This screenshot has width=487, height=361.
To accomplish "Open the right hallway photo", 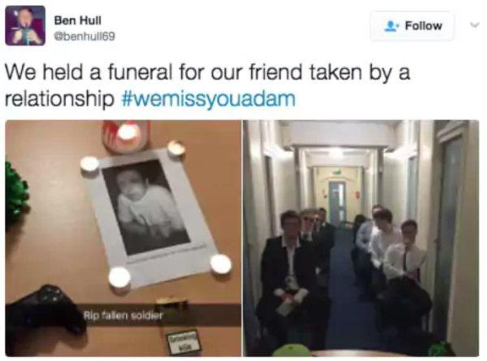I will point(361,238).
